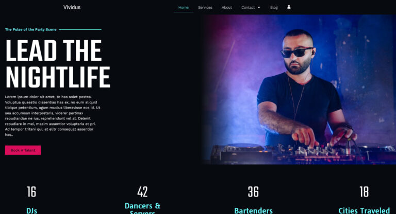Select 'The Pulse of the Party Scene' tagline
Screen dimensions: 396x214
pyautogui.click(x=30, y=29)
